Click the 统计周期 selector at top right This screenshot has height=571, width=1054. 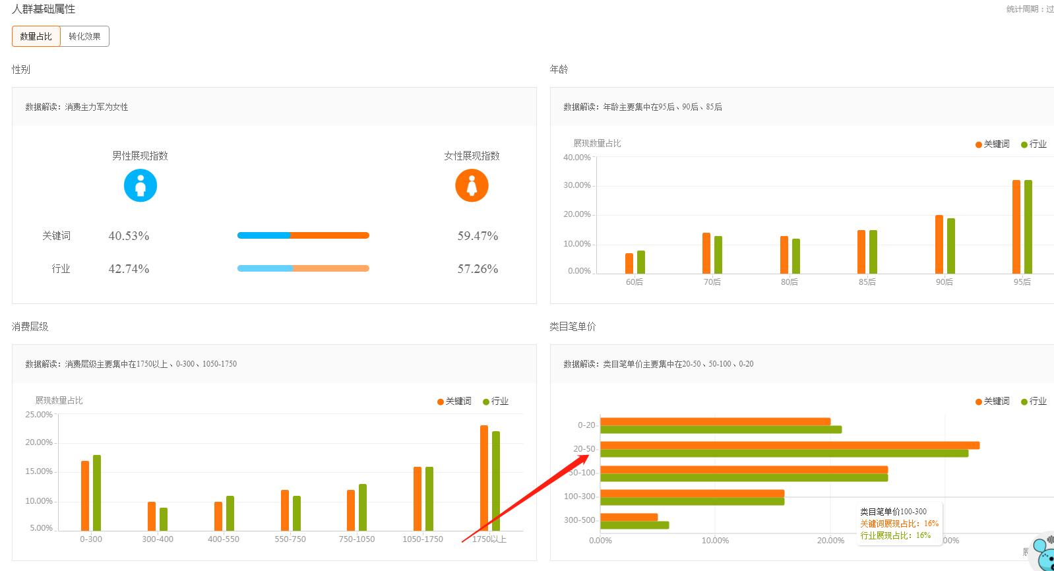tap(1030, 9)
